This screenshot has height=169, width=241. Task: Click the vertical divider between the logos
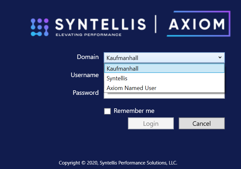coord(156,24)
